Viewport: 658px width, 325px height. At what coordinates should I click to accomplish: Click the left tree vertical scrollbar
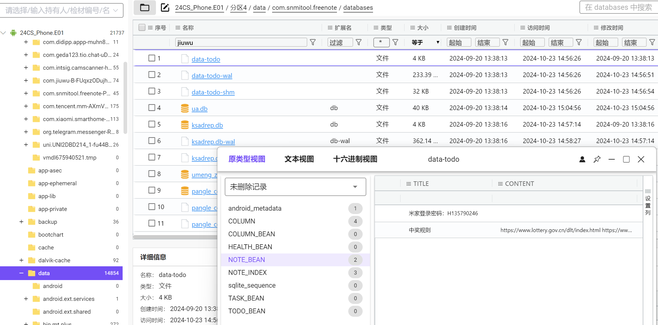tap(125, 98)
